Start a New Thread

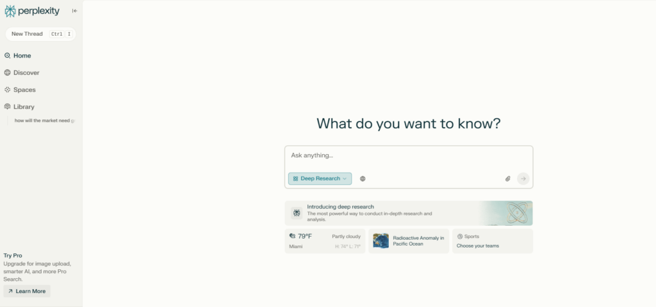click(40, 34)
